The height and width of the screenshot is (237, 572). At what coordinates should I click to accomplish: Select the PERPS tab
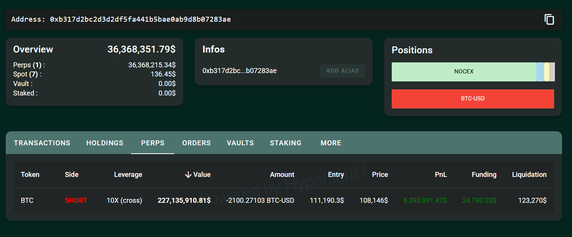[153, 143]
